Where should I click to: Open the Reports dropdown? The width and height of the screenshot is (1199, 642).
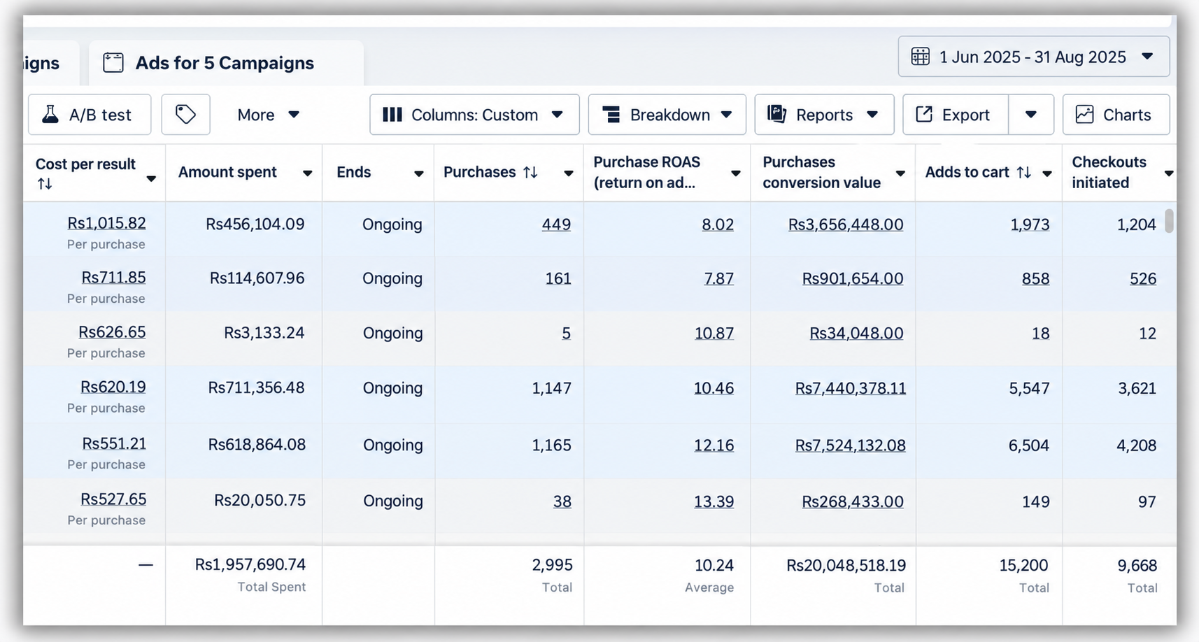(824, 115)
